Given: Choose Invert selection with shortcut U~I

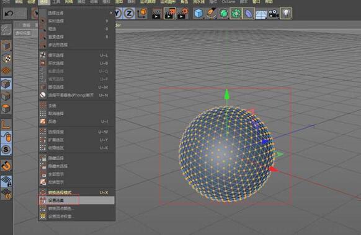Looking at the screenshot, I should click(x=76, y=121).
